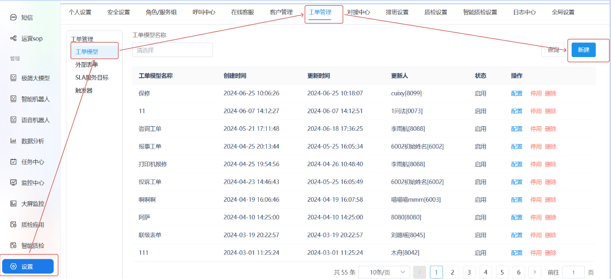The height and width of the screenshot is (279, 611).
Task: Click the 运营sop sidebar icon
Action: click(13, 39)
